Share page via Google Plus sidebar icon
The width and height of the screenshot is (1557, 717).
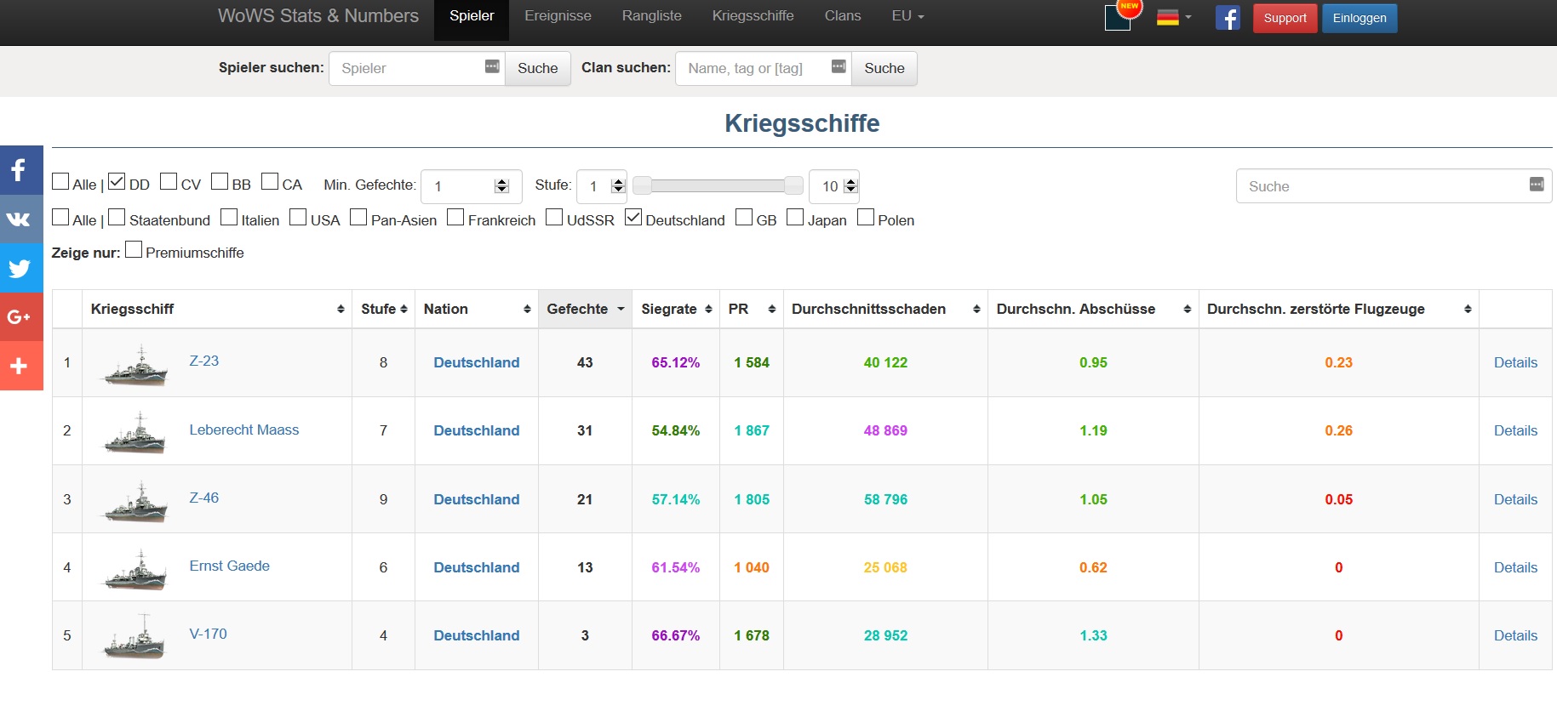coord(21,317)
